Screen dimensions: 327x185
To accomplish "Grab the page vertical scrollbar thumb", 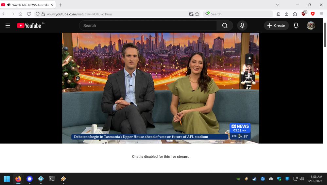I will [x=325, y=35].
